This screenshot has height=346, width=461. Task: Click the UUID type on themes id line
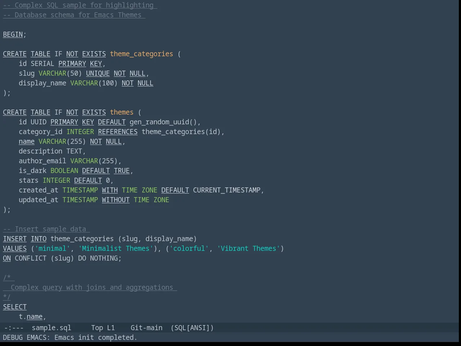tap(39, 122)
